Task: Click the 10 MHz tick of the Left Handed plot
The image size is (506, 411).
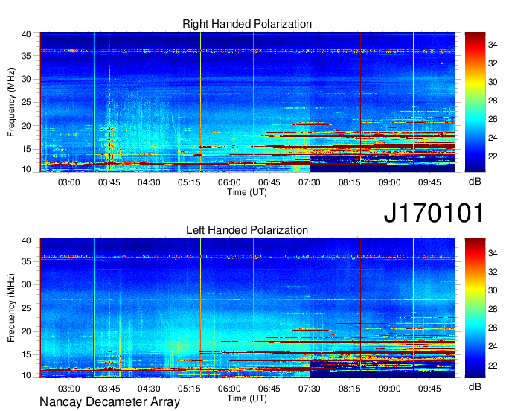Action: [26, 375]
